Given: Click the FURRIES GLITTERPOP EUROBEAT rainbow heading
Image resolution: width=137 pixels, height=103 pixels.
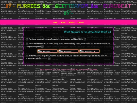Looking at the screenshot, I should [x=68, y=9].
